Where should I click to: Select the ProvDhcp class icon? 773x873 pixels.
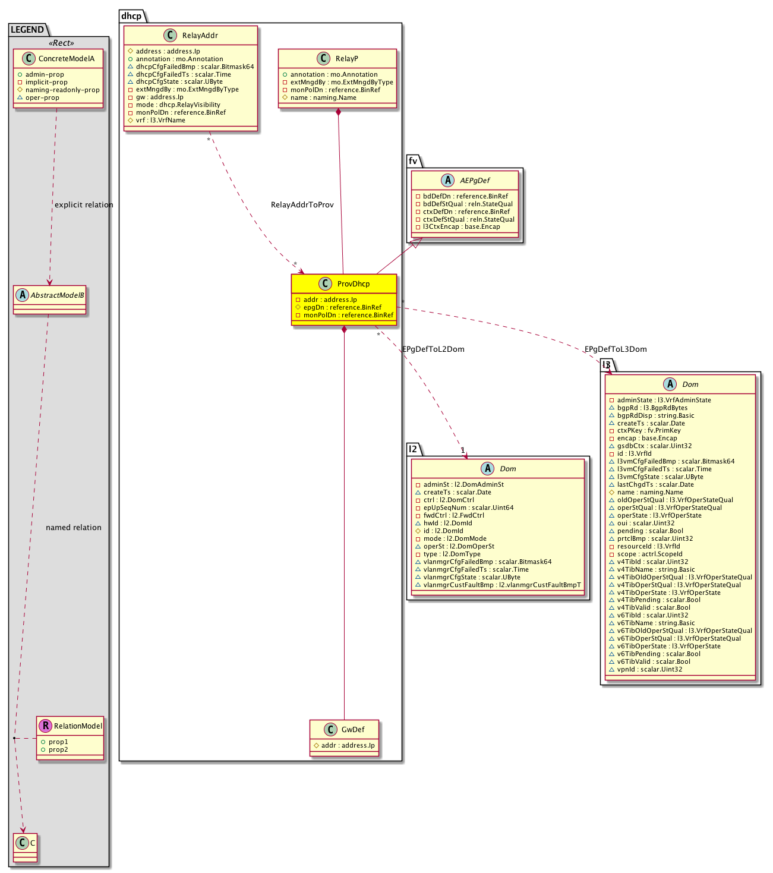325,284
